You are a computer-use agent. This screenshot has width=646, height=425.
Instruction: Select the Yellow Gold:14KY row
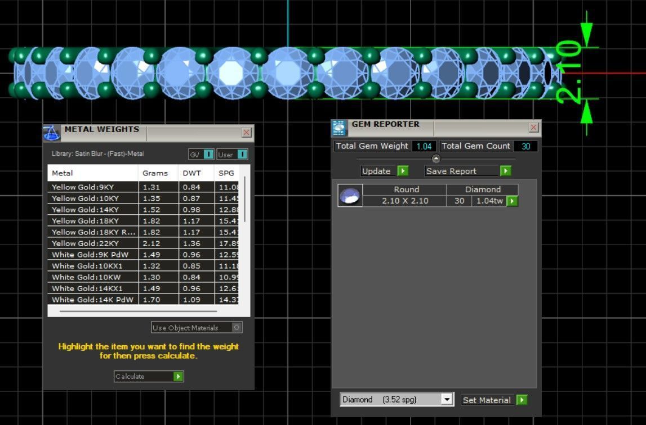coord(143,210)
